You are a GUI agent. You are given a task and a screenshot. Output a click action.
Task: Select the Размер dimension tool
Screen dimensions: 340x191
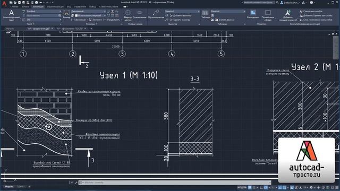click(66, 15)
